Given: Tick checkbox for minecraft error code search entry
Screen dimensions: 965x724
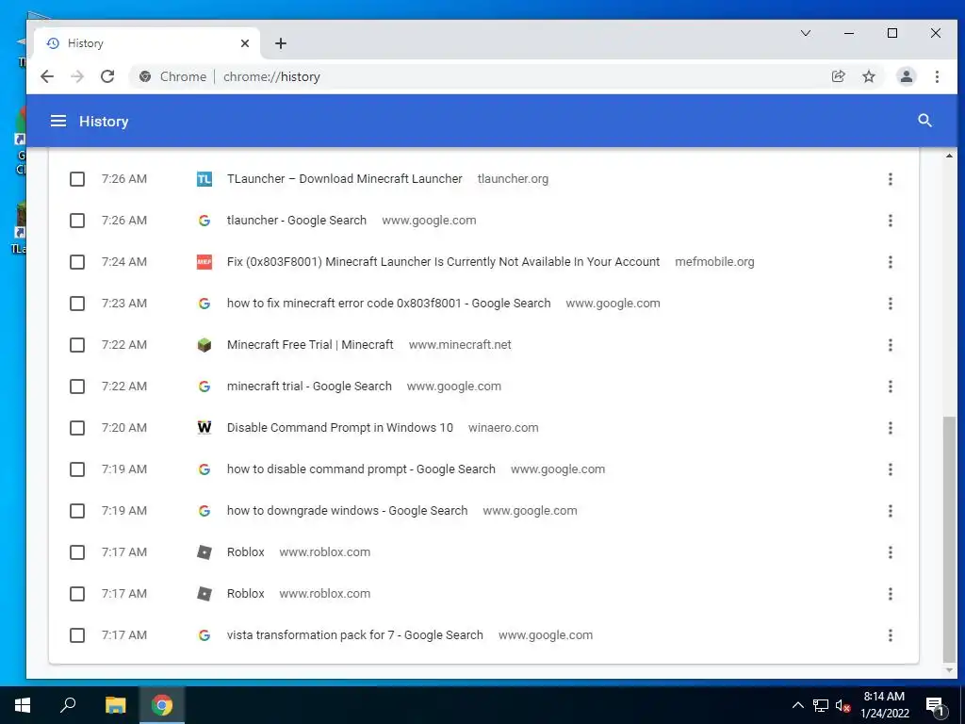Looking at the screenshot, I should click(x=77, y=304).
